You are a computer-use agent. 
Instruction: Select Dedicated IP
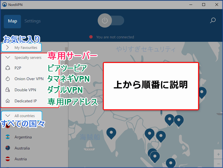click(x=26, y=101)
